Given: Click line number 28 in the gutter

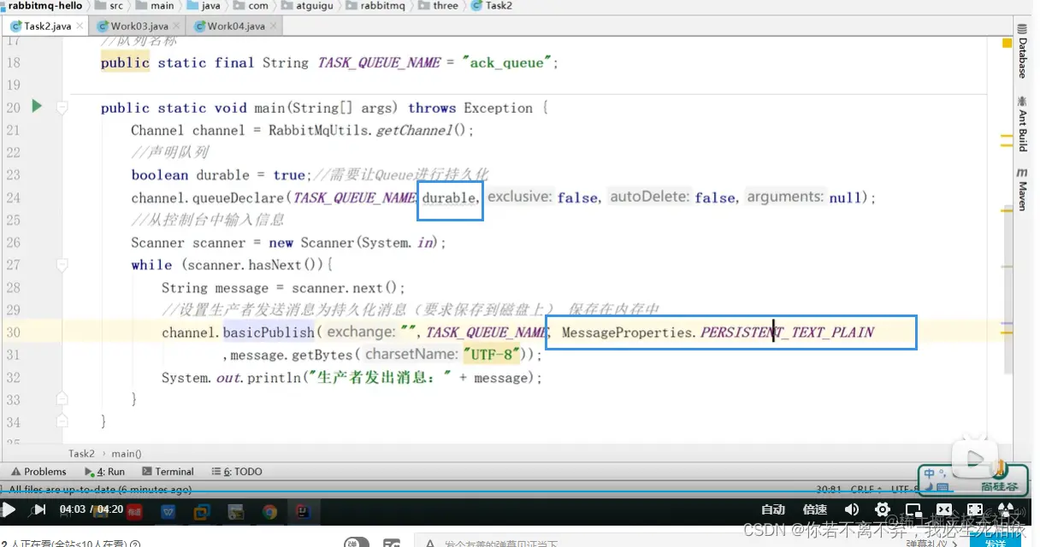Looking at the screenshot, I should tap(13, 287).
